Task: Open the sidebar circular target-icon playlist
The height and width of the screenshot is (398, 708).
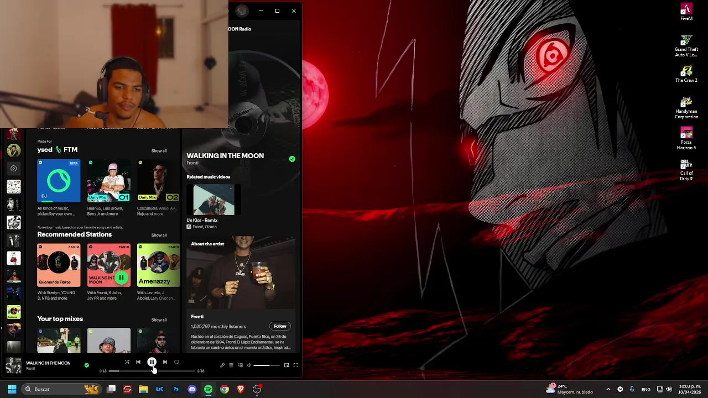Action: (x=14, y=168)
